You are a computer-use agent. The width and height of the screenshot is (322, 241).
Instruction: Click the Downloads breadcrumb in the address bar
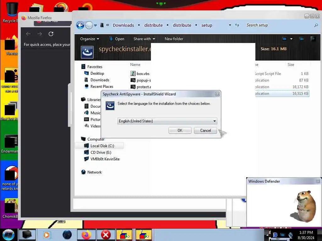(x=123, y=25)
